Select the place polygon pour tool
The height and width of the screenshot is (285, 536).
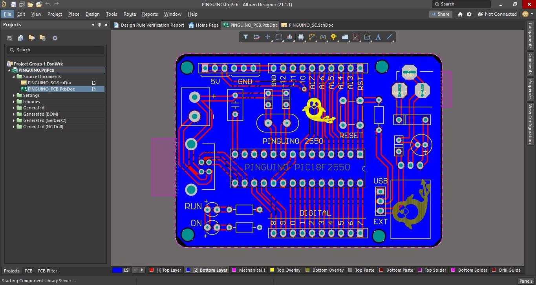(345, 37)
